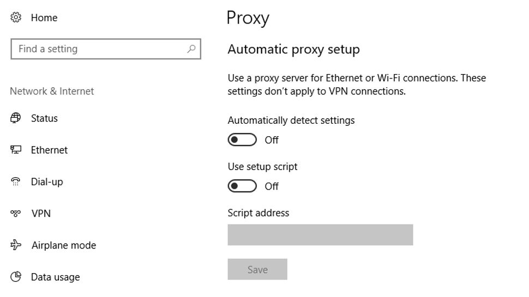Open Airplane mode settings label
The width and height of the screenshot is (529, 297).
pos(64,245)
